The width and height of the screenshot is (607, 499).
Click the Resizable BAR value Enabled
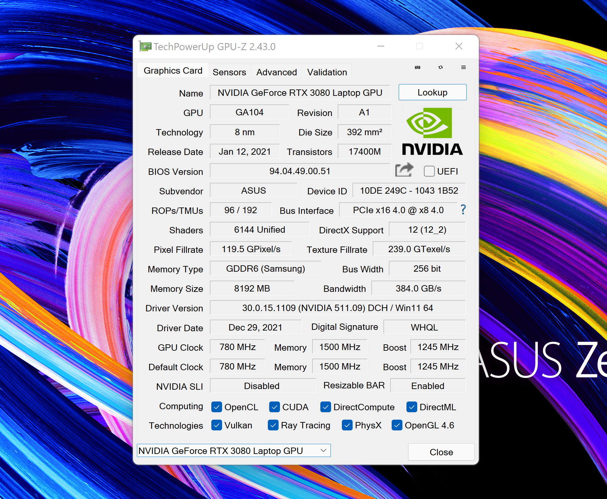click(x=428, y=386)
